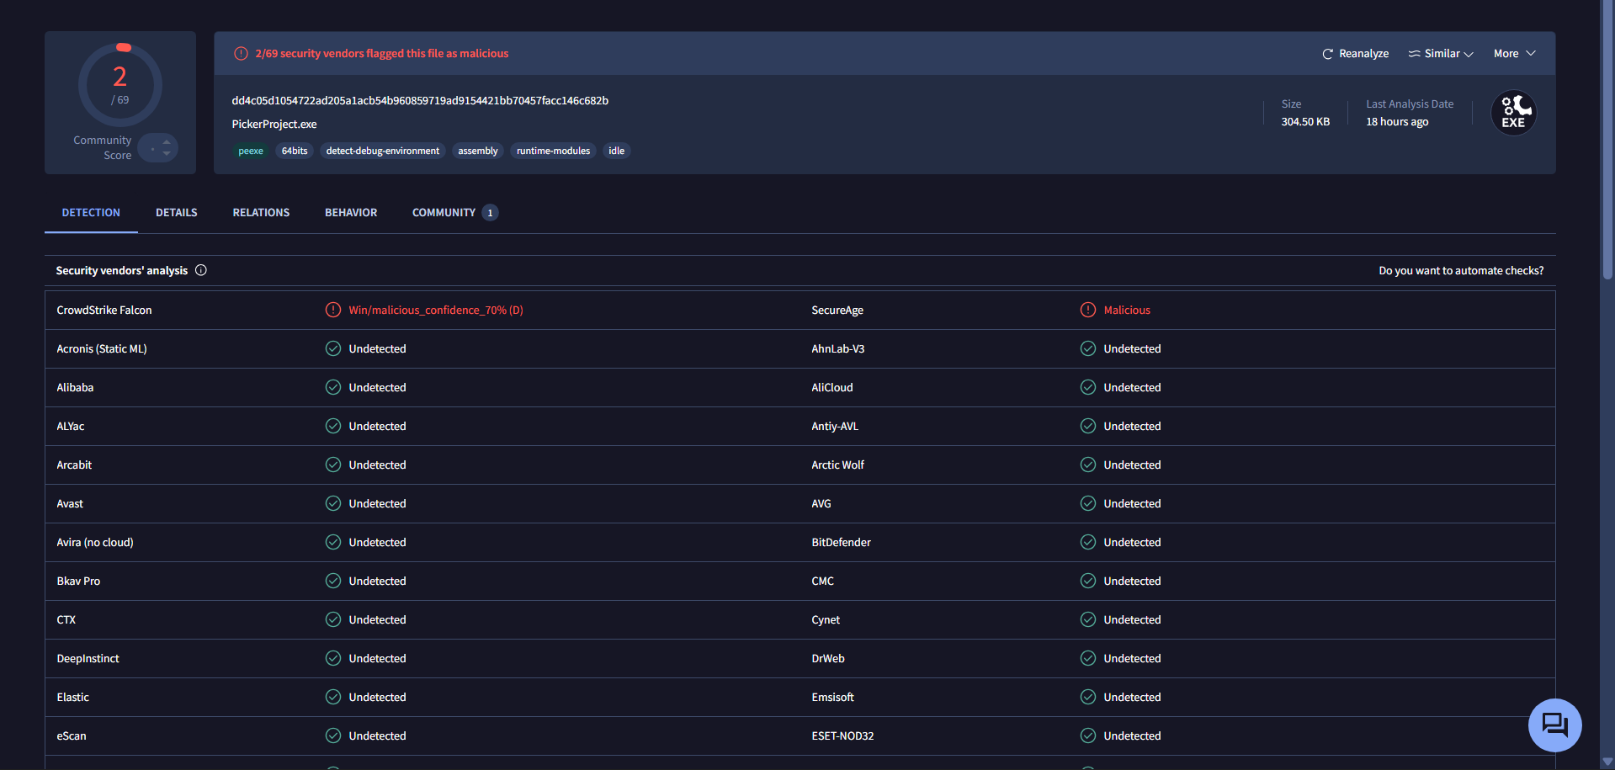
Task: Click the file hash text dd4c05d1…
Action: (x=420, y=101)
